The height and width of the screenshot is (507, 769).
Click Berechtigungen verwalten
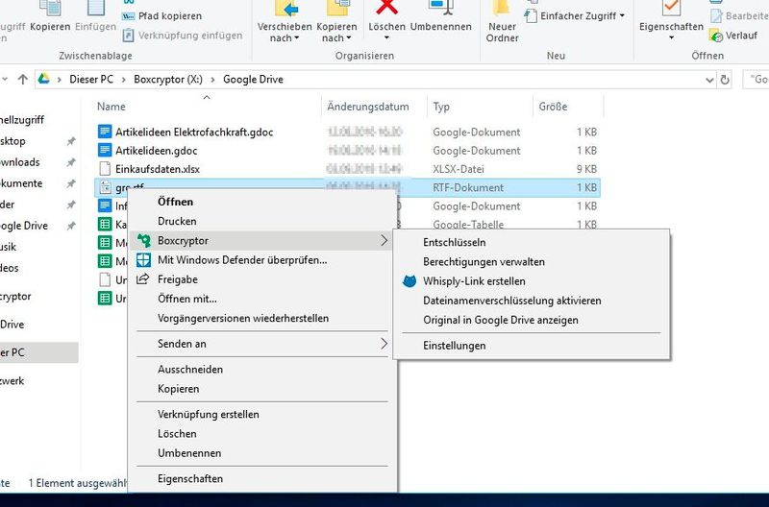coord(484,262)
